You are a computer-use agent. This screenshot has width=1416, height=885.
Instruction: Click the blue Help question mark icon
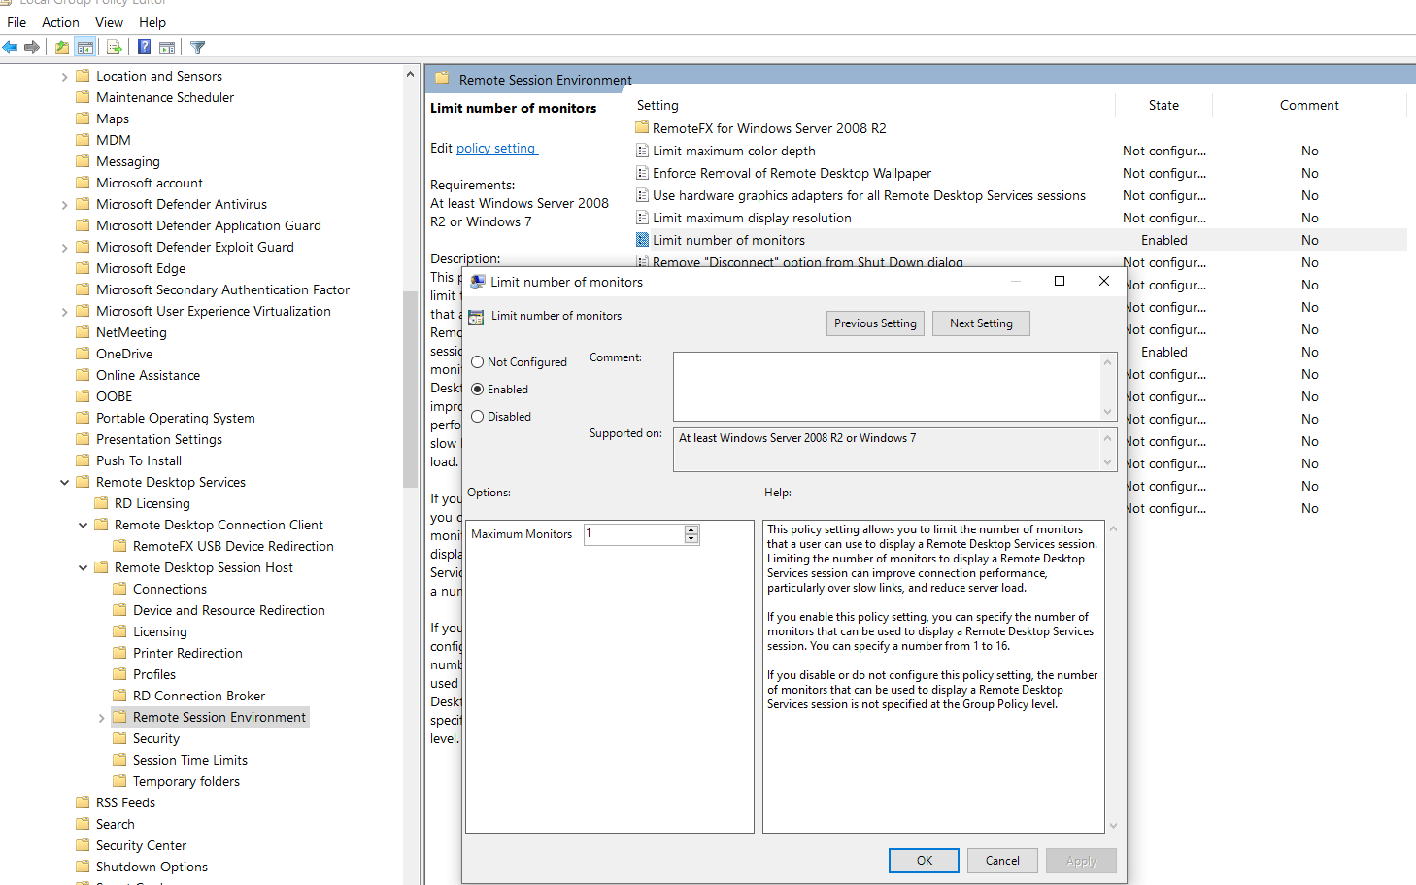[142, 47]
